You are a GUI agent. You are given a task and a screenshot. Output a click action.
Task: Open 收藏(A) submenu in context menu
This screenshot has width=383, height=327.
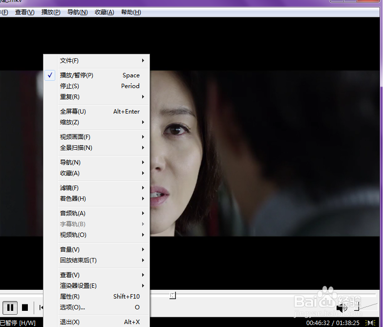pos(97,173)
